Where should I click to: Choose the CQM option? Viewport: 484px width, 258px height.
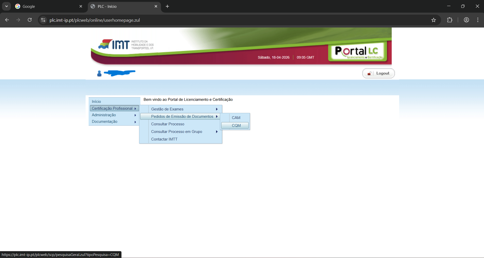pos(235,125)
